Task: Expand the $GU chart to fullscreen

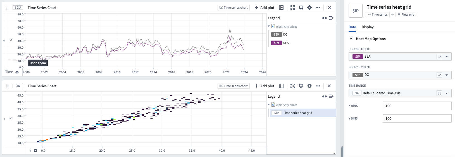Action: (x=293, y=8)
